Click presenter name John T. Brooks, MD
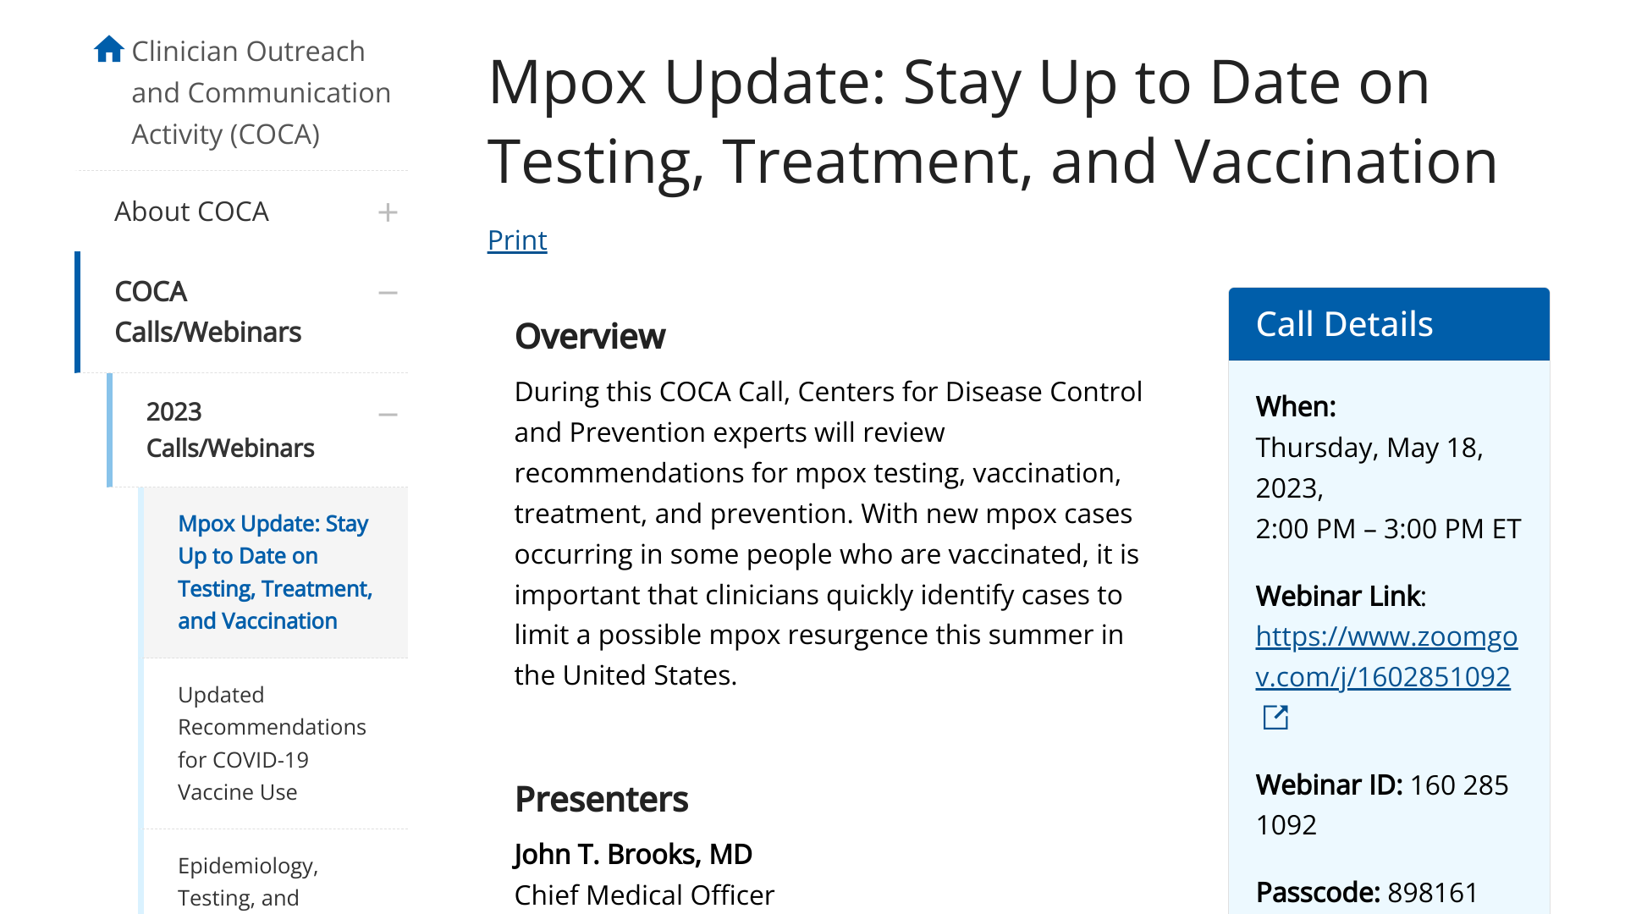Screen dimensions: 1625x914 pyautogui.click(x=633, y=855)
